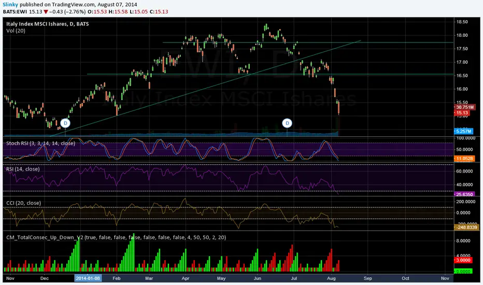Click the highlighted 2014-01-08 date label
The image size is (483, 285).
click(x=88, y=278)
